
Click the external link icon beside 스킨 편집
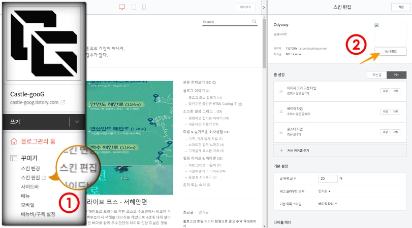44,178
